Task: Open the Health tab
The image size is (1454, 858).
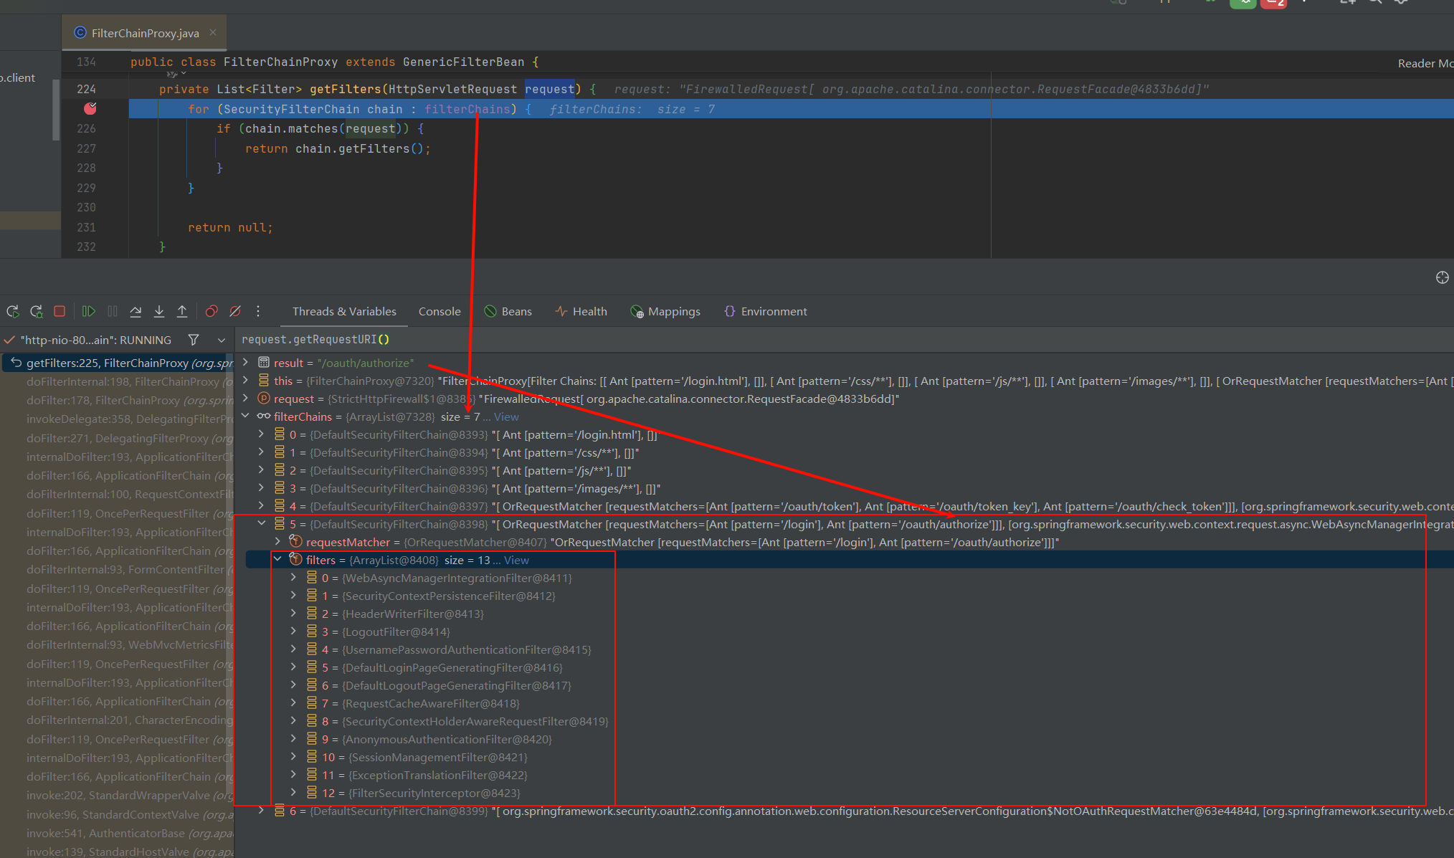Action: click(581, 311)
